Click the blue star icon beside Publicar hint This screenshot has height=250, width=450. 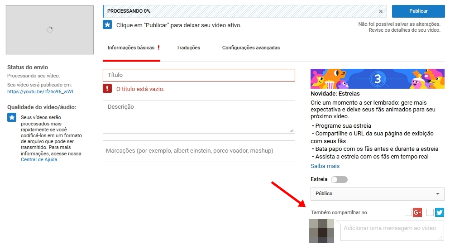pyautogui.click(x=107, y=25)
